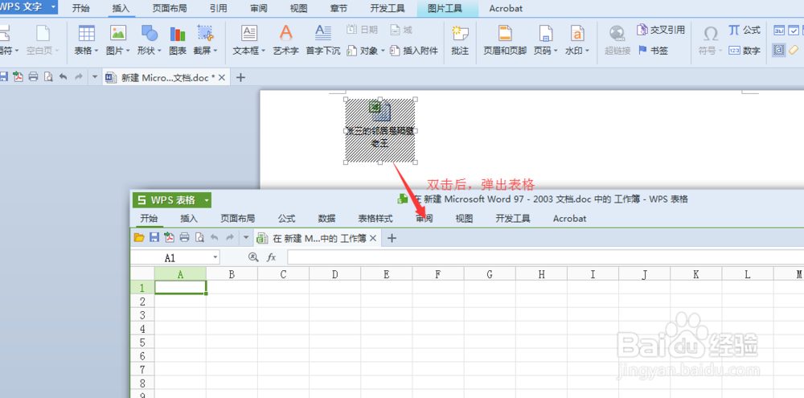Insert an 对象 object
This screenshot has width=804, height=398.
[366, 51]
